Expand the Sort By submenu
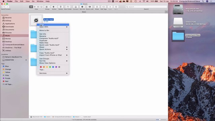This screenshot has height=121, width=215. coord(53,61)
